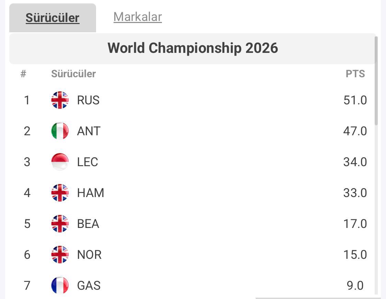Click the British flag beside NOR
The height and width of the screenshot is (299, 386).
click(60, 255)
